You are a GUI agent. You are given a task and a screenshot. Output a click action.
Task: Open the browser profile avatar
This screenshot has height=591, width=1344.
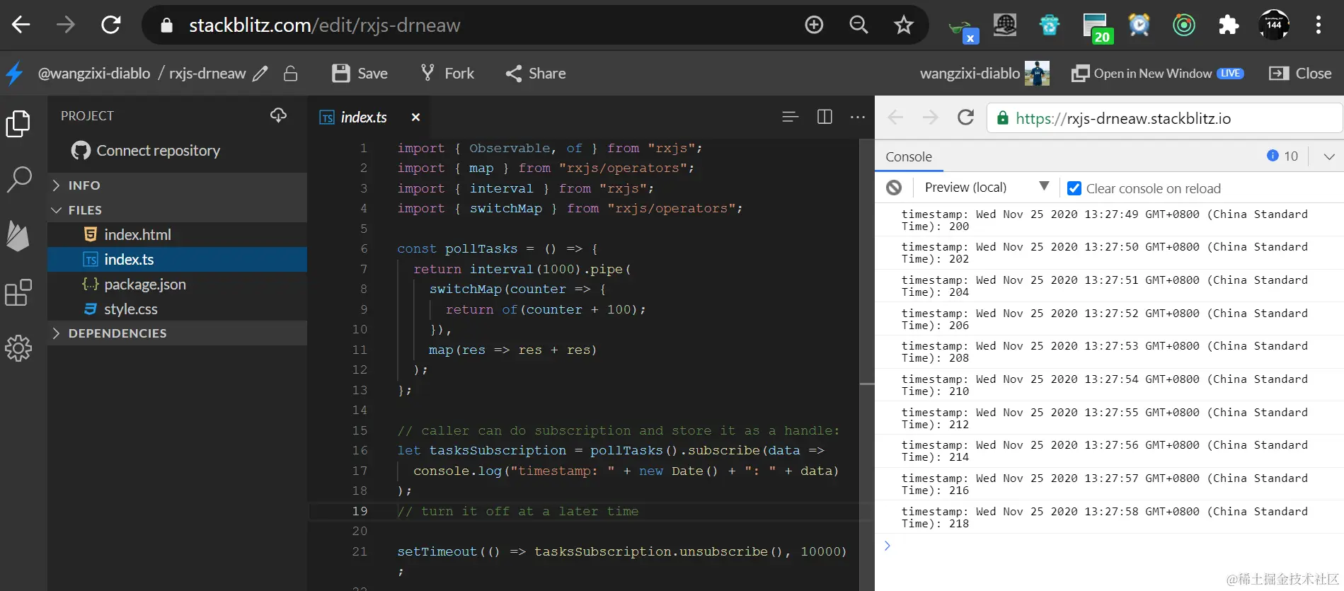[x=1274, y=25]
